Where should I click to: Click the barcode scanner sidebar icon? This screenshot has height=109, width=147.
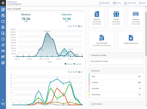[x=3, y=51]
